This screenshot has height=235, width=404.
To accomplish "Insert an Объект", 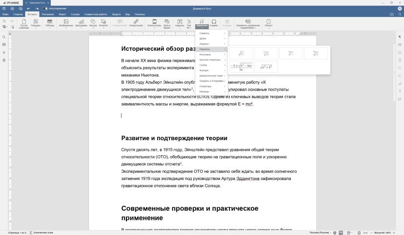I will coord(268,24).
